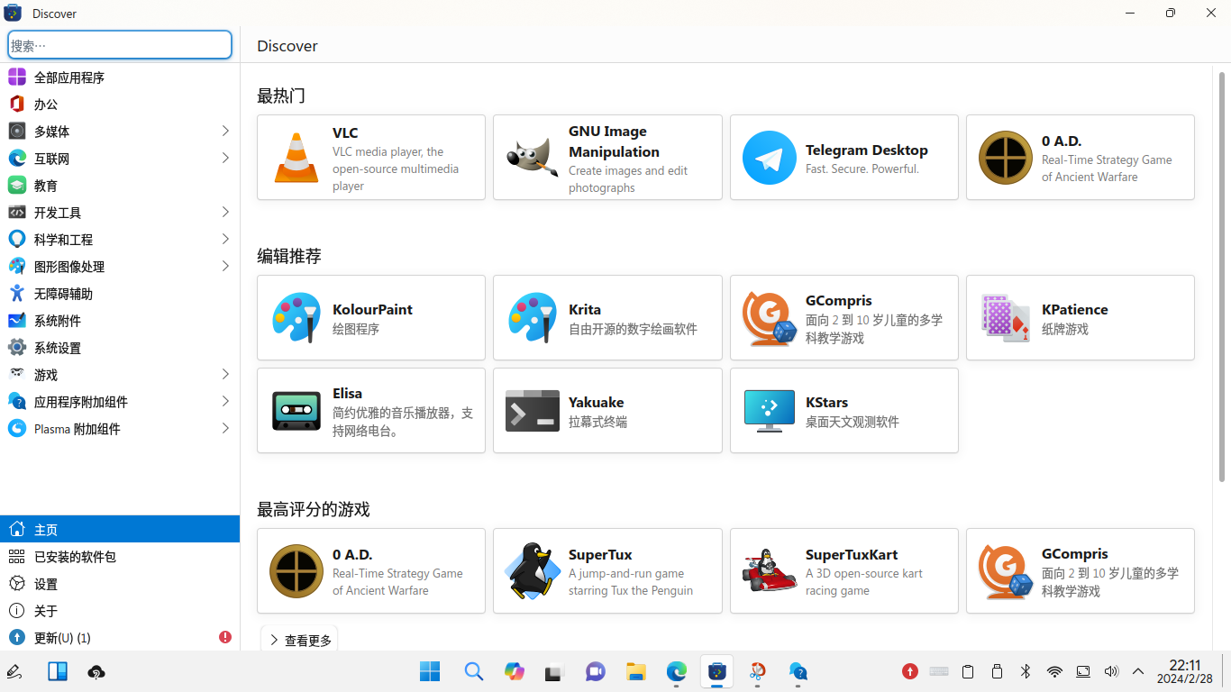1231x692 pixels.
Task: Open the GNU Image Manipulation app card
Action: click(607, 158)
